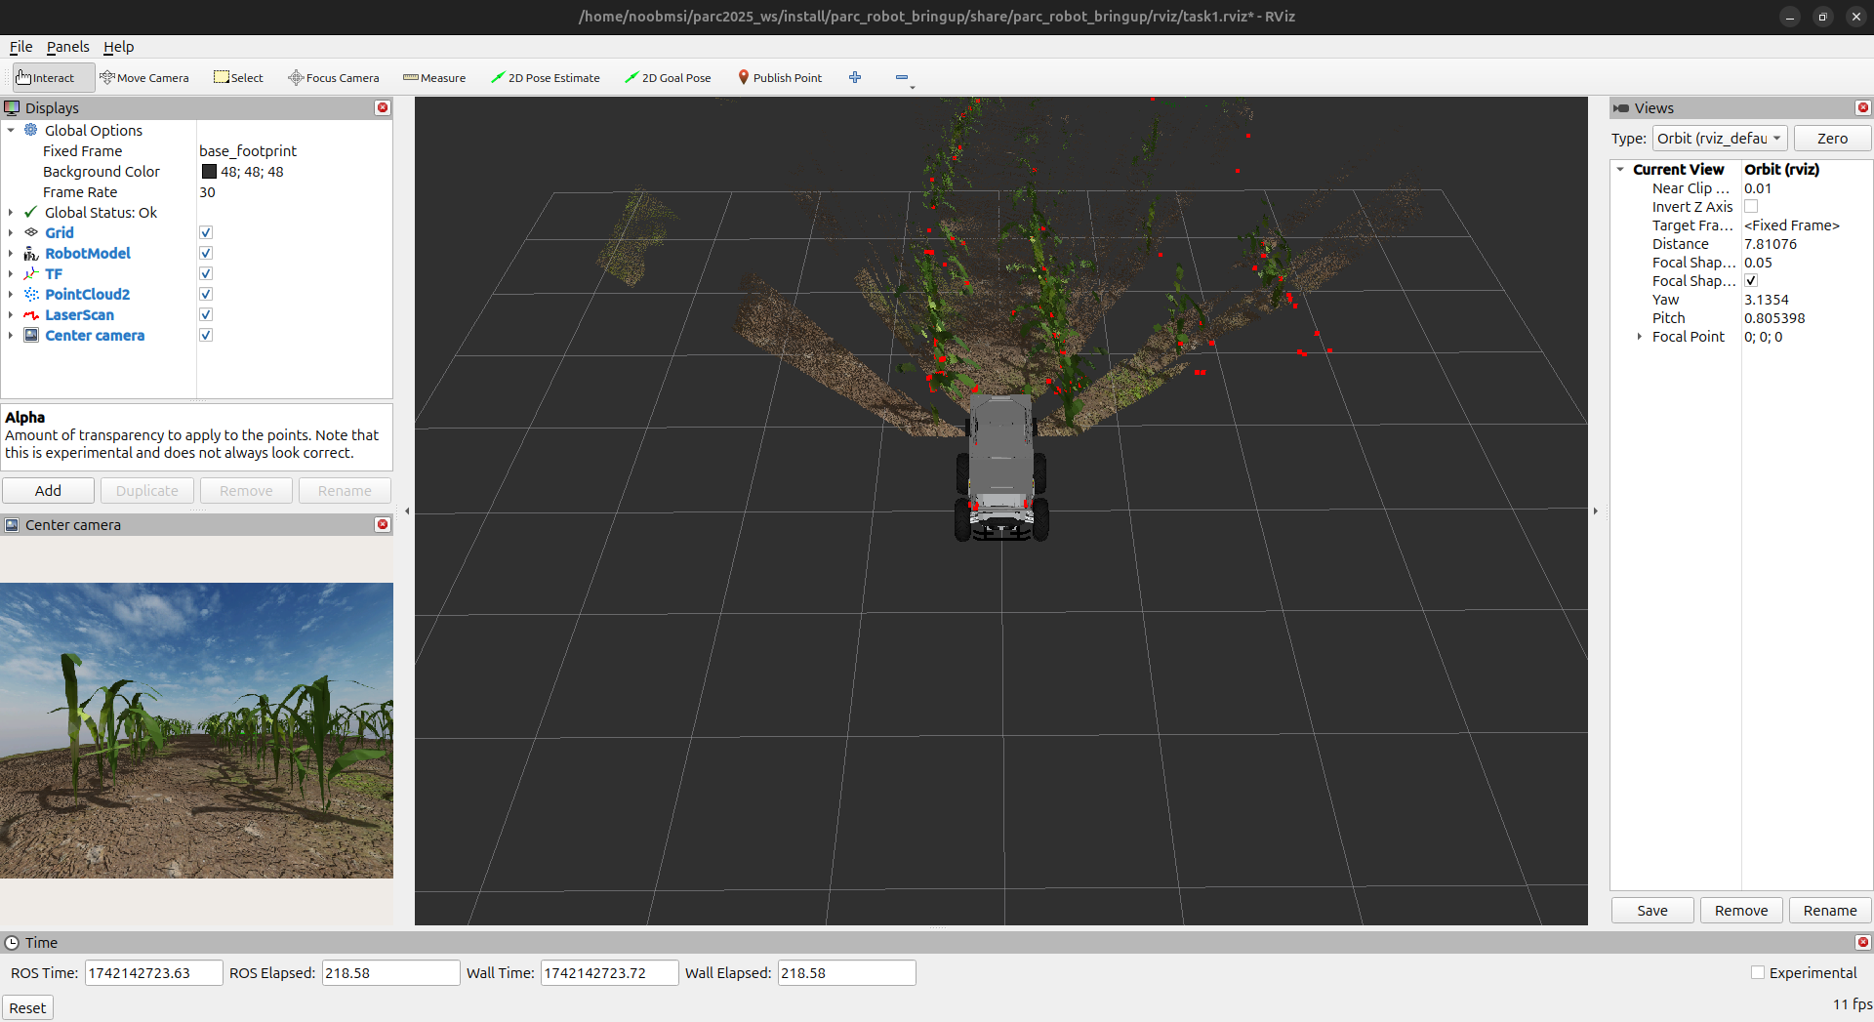Open the view Type dropdown

coord(1720,139)
